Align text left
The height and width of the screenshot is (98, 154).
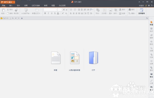click(71, 13)
